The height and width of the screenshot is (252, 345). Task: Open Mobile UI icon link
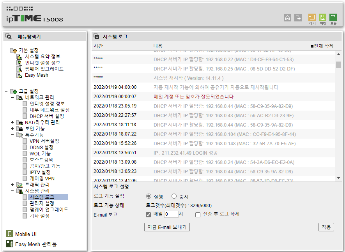pos(10,234)
